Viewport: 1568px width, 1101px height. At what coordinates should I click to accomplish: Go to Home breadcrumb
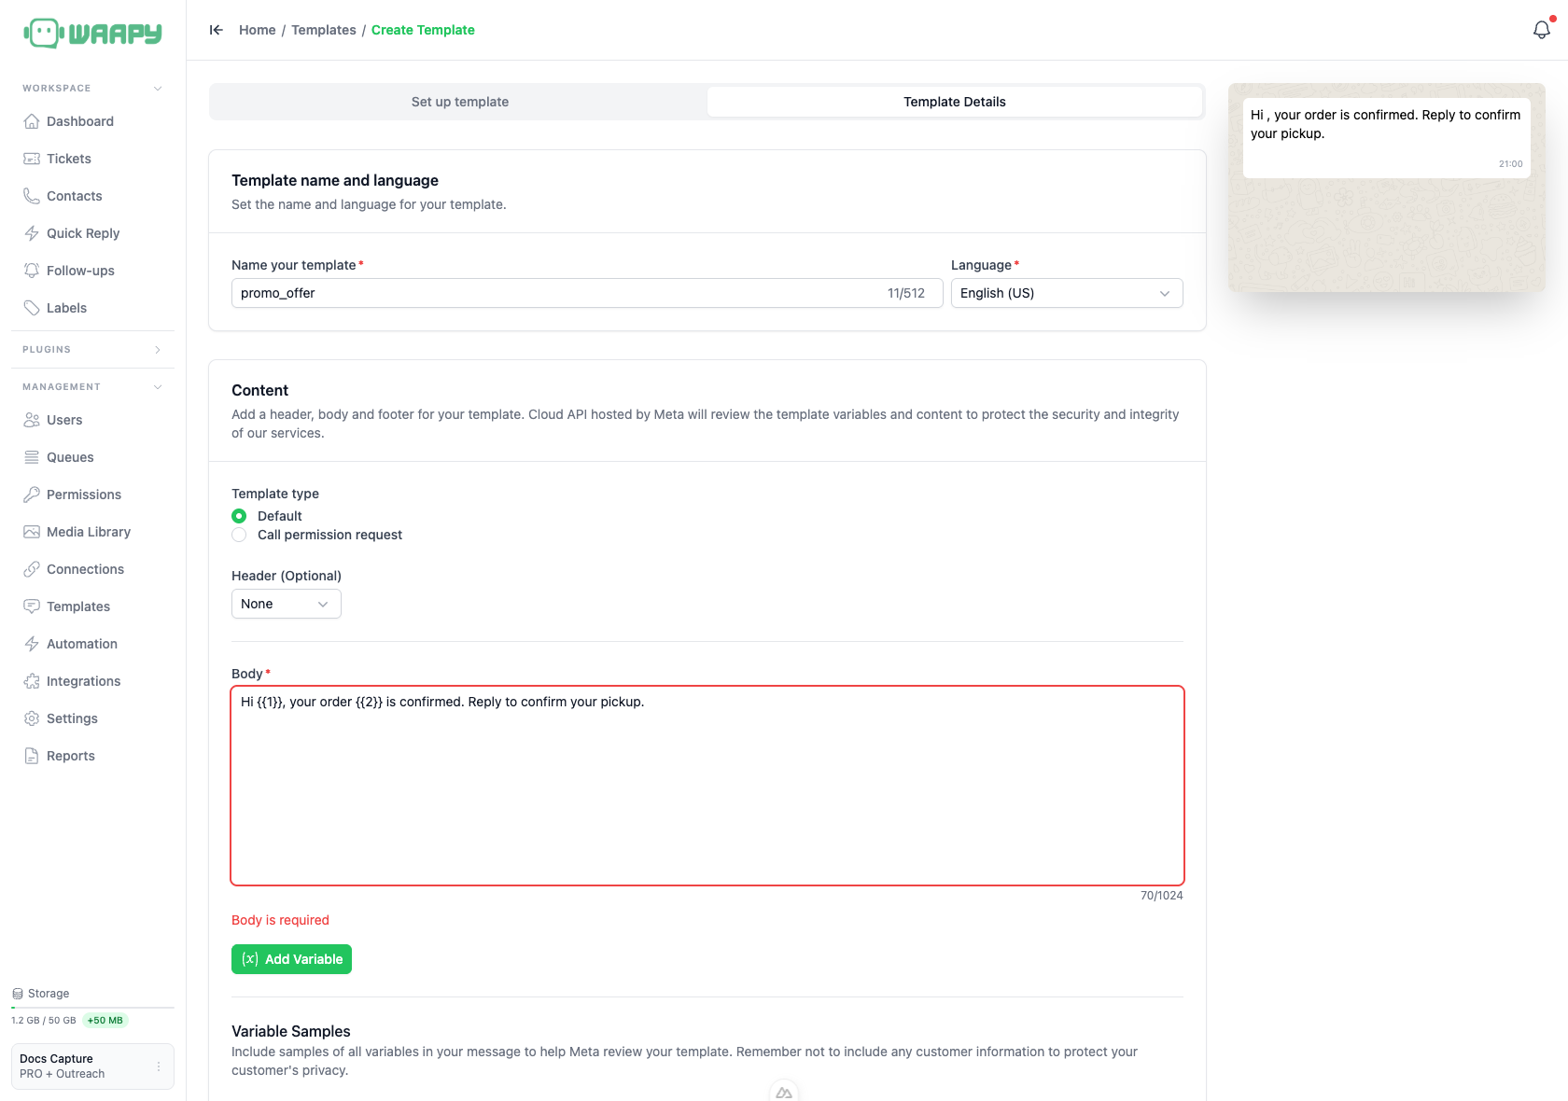click(x=257, y=30)
